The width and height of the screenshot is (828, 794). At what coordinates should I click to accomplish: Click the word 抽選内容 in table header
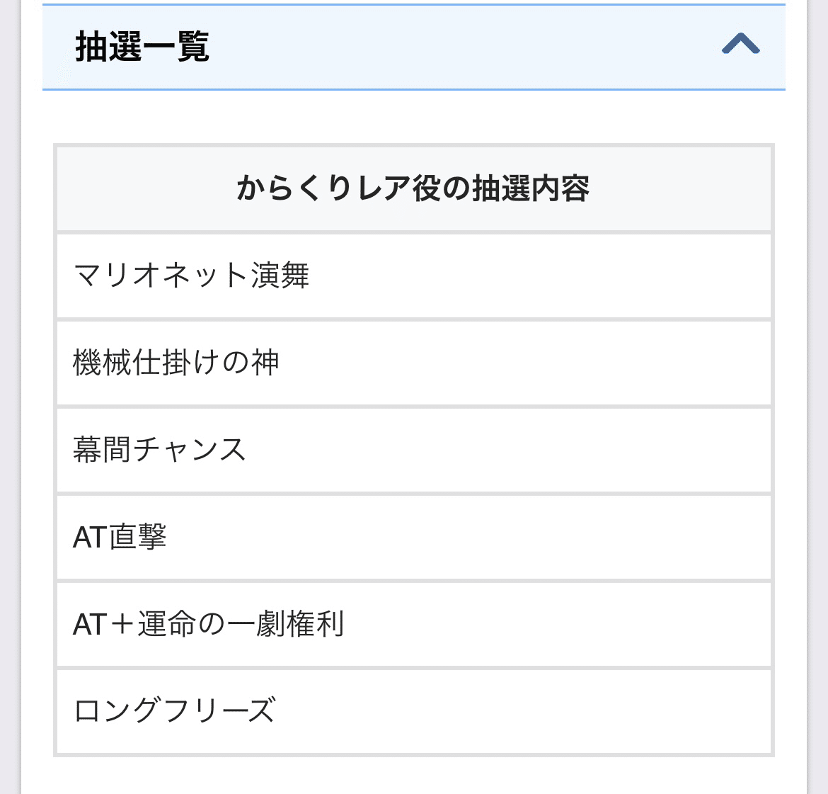coord(530,188)
